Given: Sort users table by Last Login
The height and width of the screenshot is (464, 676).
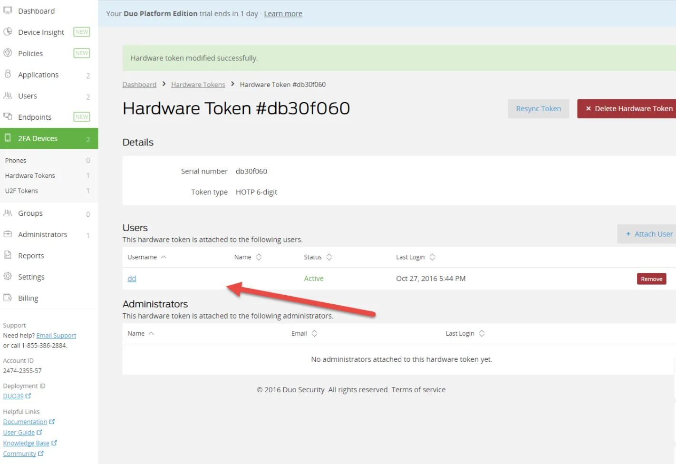Looking at the screenshot, I should tap(415, 257).
